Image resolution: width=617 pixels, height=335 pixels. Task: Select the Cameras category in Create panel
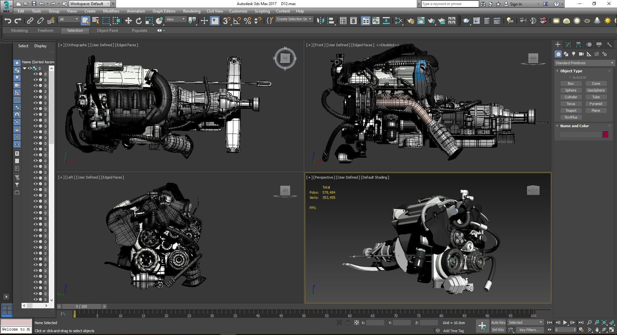[581, 54]
